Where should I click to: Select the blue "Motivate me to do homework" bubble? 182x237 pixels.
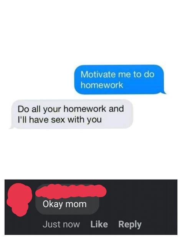point(119,79)
